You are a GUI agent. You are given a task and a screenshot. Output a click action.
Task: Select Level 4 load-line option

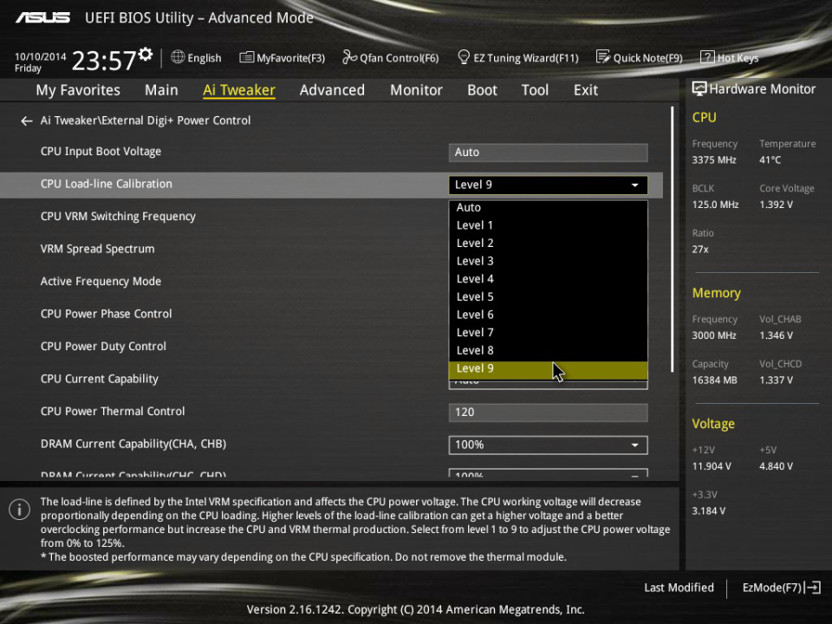[548, 279]
